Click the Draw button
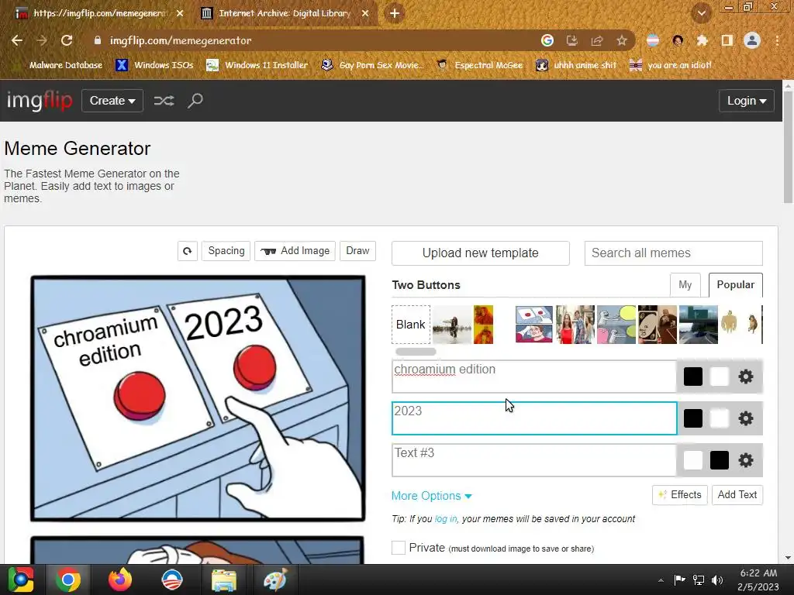 tap(357, 251)
